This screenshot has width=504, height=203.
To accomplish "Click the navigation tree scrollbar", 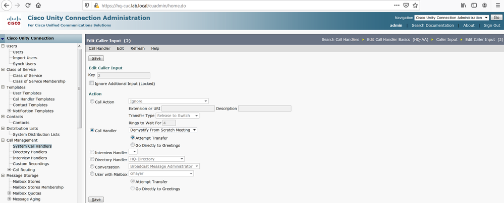I will 80,88.
